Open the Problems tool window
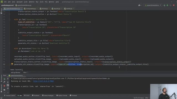The height and width of the screenshot is (99, 177). [36, 95]
